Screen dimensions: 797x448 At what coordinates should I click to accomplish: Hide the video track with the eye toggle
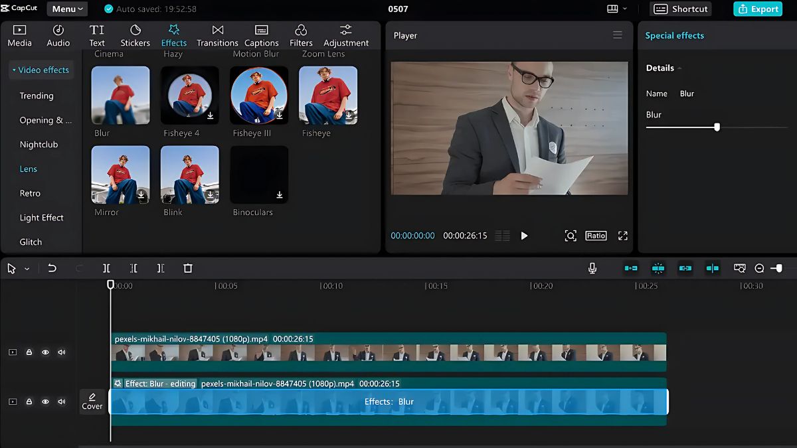tap(45, 352)
